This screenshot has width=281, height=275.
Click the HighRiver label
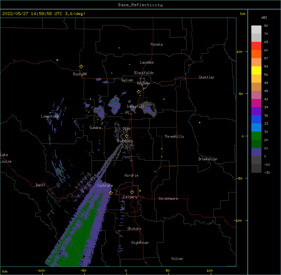point(140,243)
